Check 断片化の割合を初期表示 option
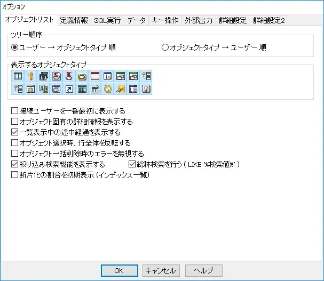This screenshot has height=281, width=324. pos(15,174)
